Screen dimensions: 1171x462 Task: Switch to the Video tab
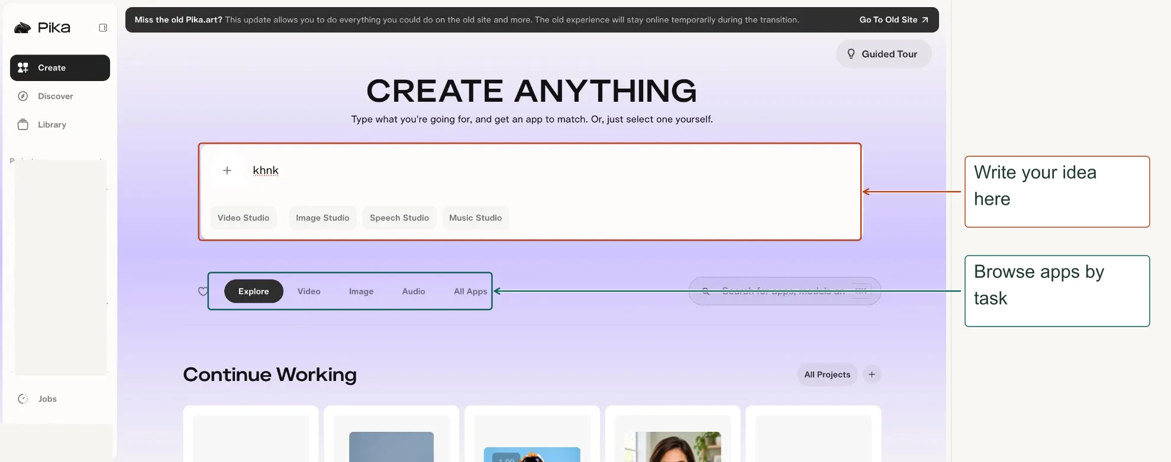coord(309,291)
